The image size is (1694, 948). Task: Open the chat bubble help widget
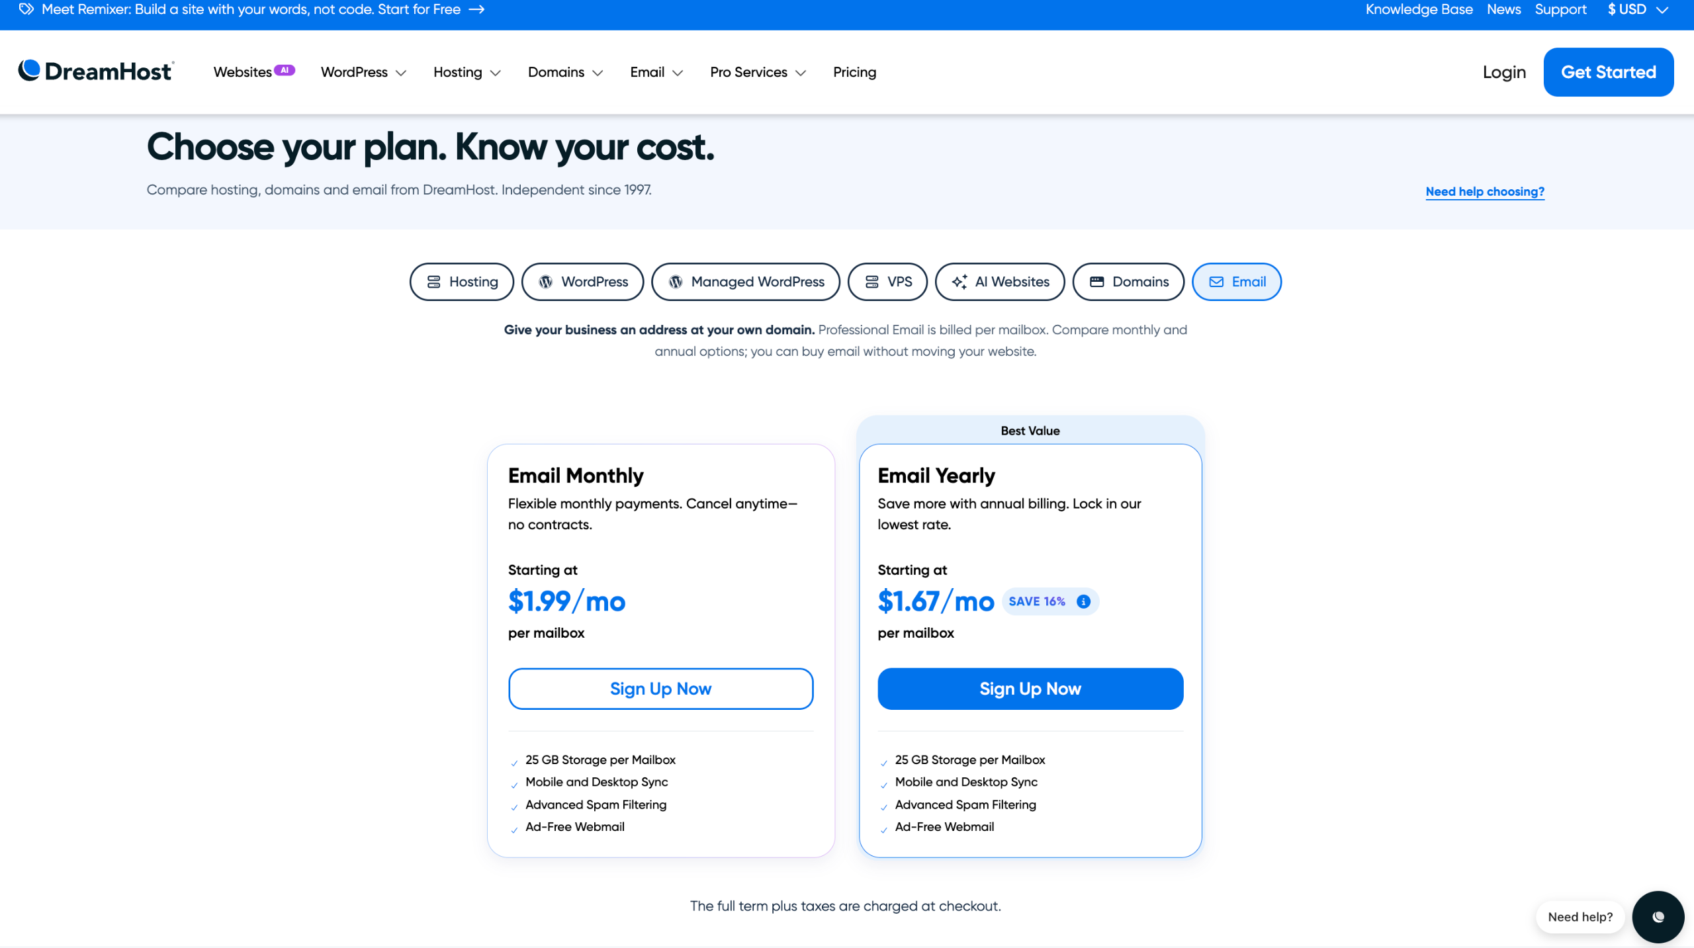click(1658, 917)
